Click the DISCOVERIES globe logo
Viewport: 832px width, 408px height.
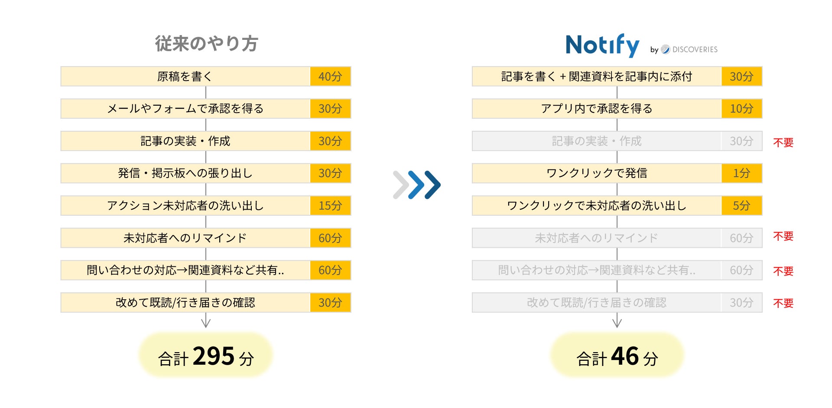pyautogui.click(x=665, y=49)
